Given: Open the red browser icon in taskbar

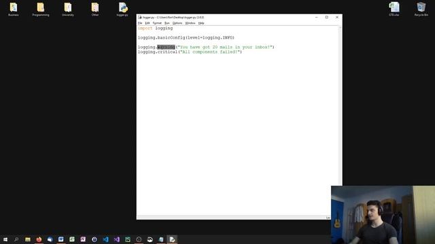Looking at the screenshot, I should tap(39, 239).
